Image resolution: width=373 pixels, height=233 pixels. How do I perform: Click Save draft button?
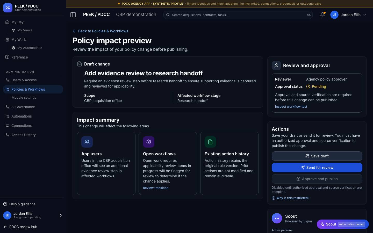(x=317, y=156)
